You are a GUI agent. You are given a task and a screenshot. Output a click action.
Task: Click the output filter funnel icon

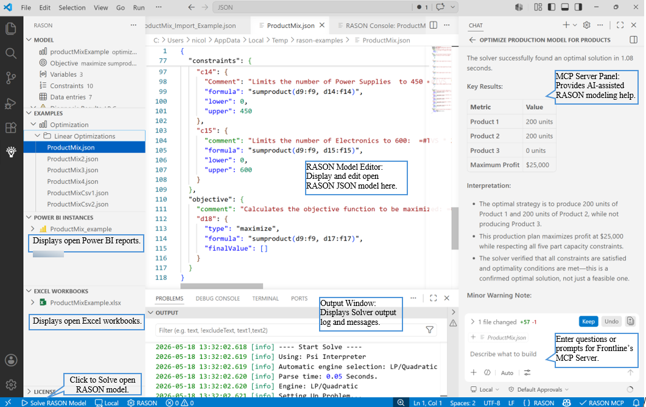(x=430, y=330)
